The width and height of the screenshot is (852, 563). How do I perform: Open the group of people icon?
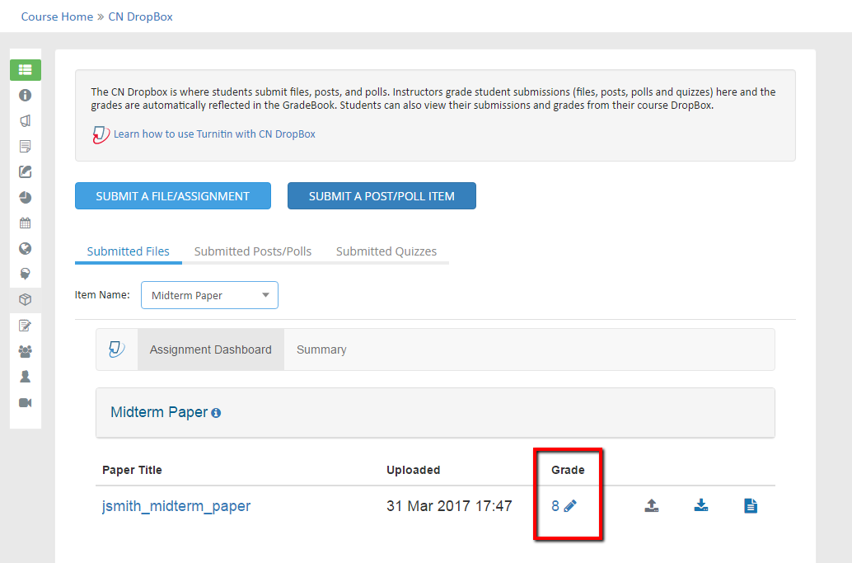(x=25, y=351)
